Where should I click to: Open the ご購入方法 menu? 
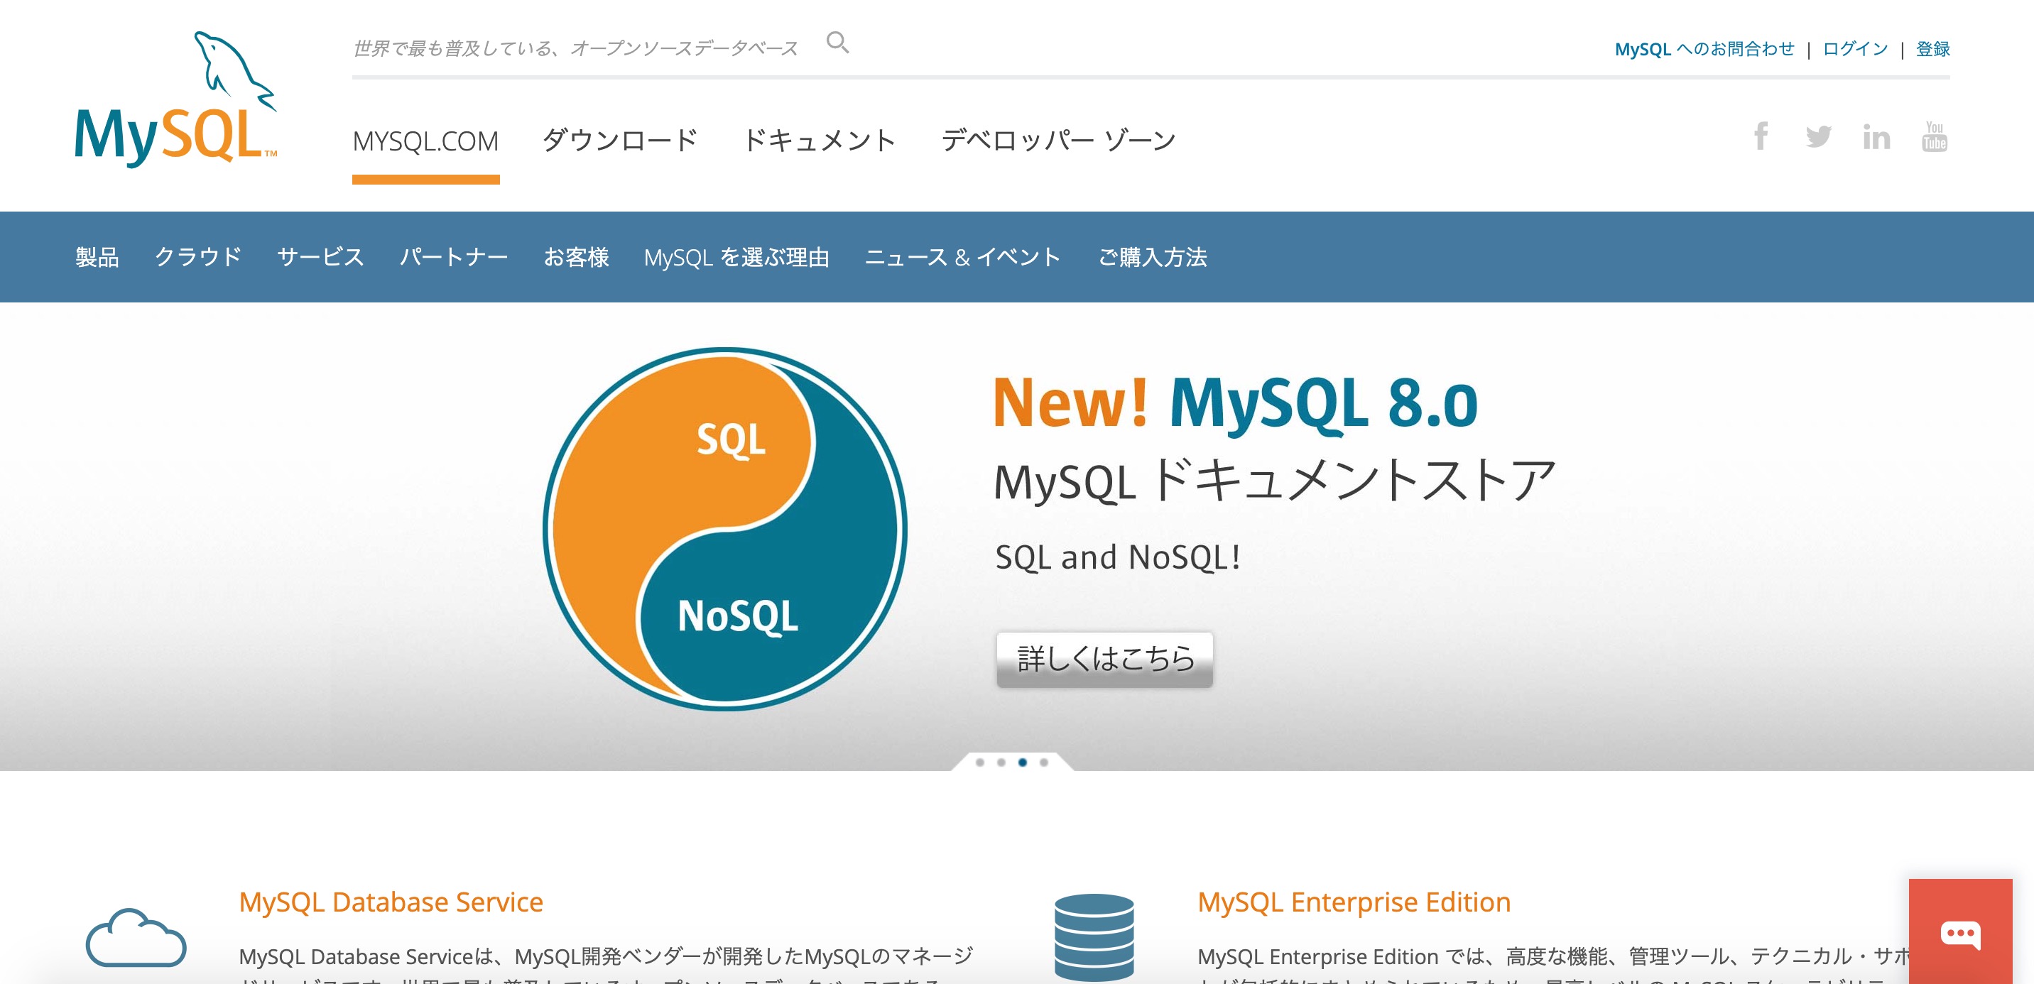(x=1152, y=257)
